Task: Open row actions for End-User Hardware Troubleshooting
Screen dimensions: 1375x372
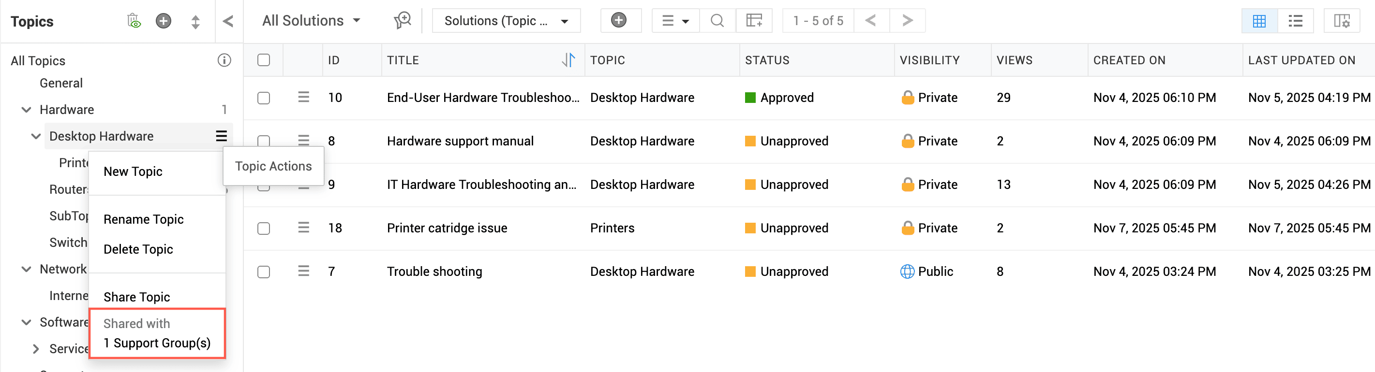Action: click(304, 97)
